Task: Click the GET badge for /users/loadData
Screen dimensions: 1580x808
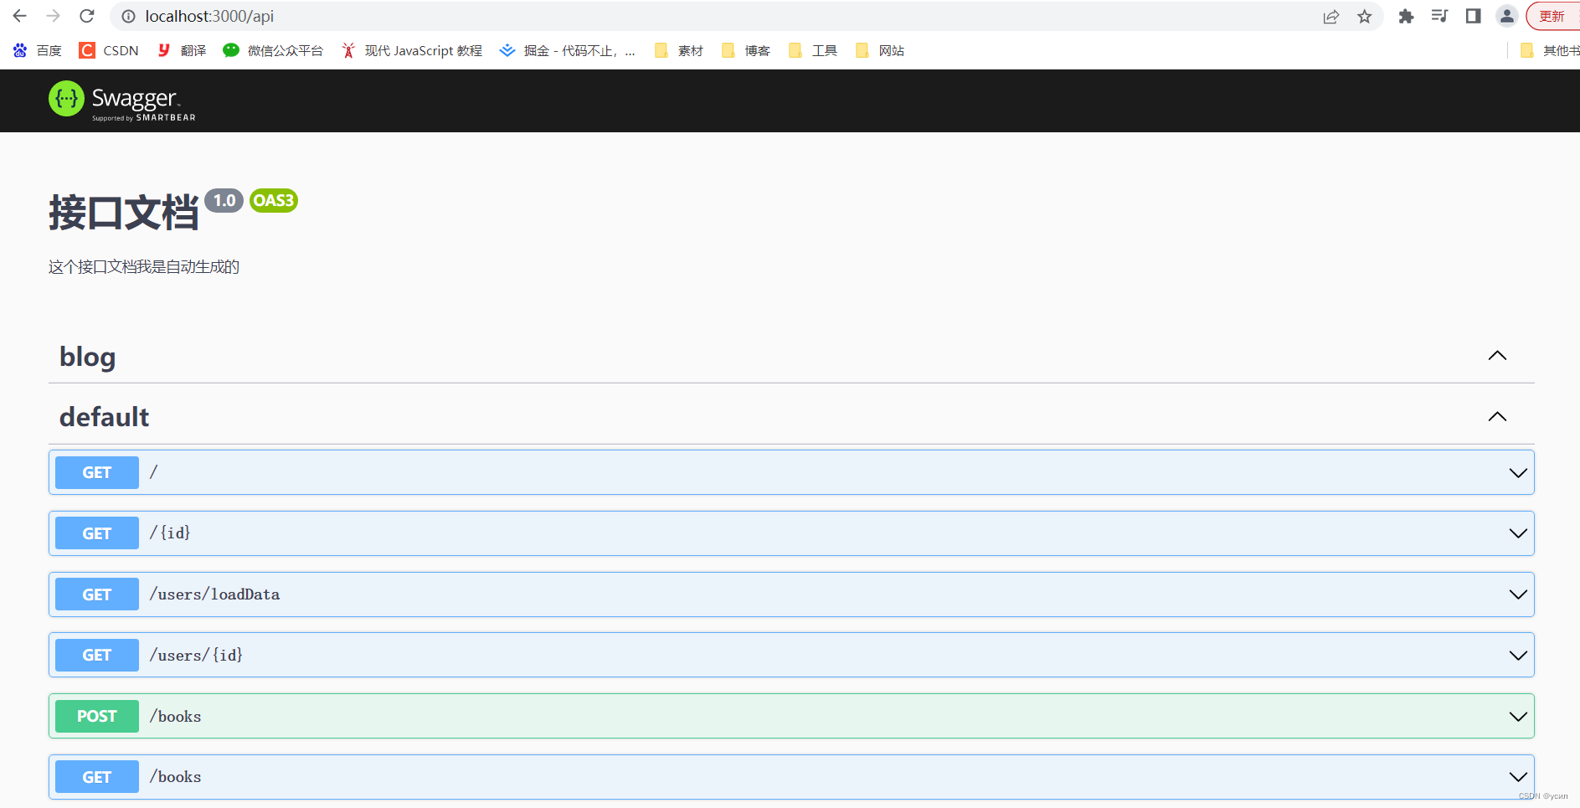Action: click(x=97, y=594)
